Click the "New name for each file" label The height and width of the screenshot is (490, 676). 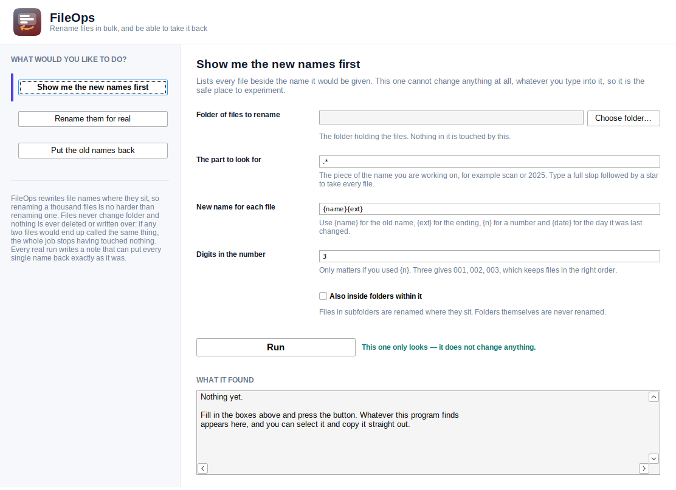(x=236, y=207)
